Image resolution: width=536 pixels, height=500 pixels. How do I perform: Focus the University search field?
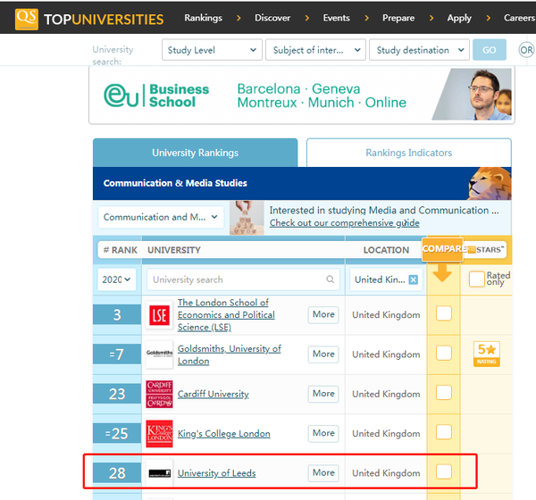tap(243, 279)
